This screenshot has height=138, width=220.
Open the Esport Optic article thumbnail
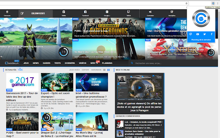coord(57,82)
